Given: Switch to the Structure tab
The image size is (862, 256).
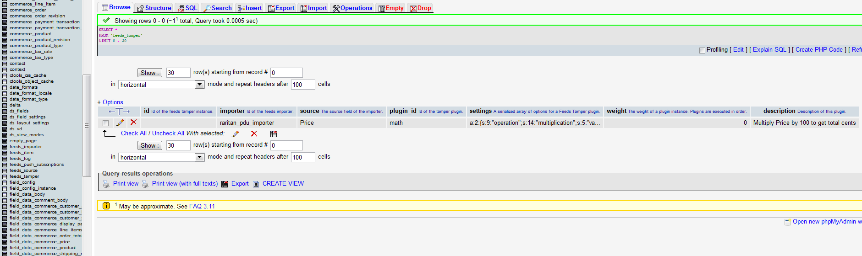Looking at the screenshot, I should (154, 8).
